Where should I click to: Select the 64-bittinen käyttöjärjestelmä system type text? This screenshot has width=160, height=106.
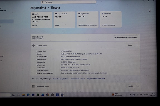[x=75, y=70]
